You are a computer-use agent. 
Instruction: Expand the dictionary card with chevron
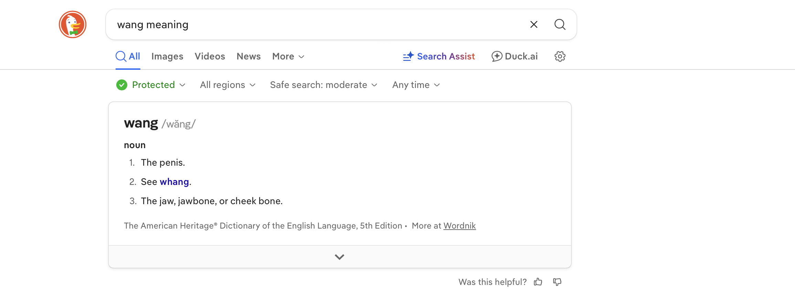[340, 257]
